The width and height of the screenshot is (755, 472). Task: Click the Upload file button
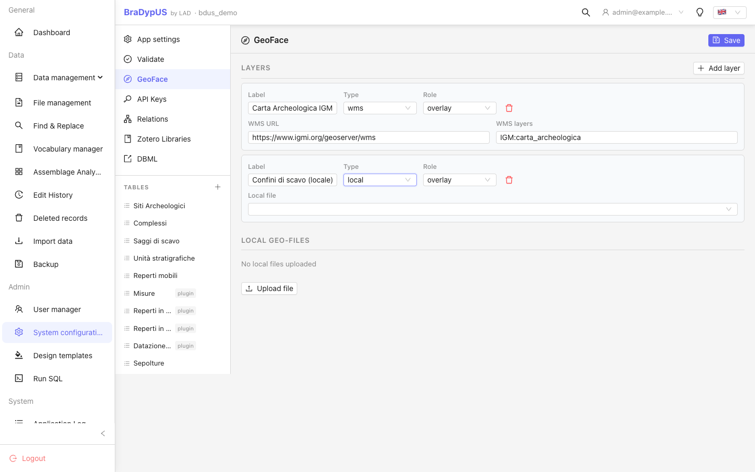tap(269, 288)
